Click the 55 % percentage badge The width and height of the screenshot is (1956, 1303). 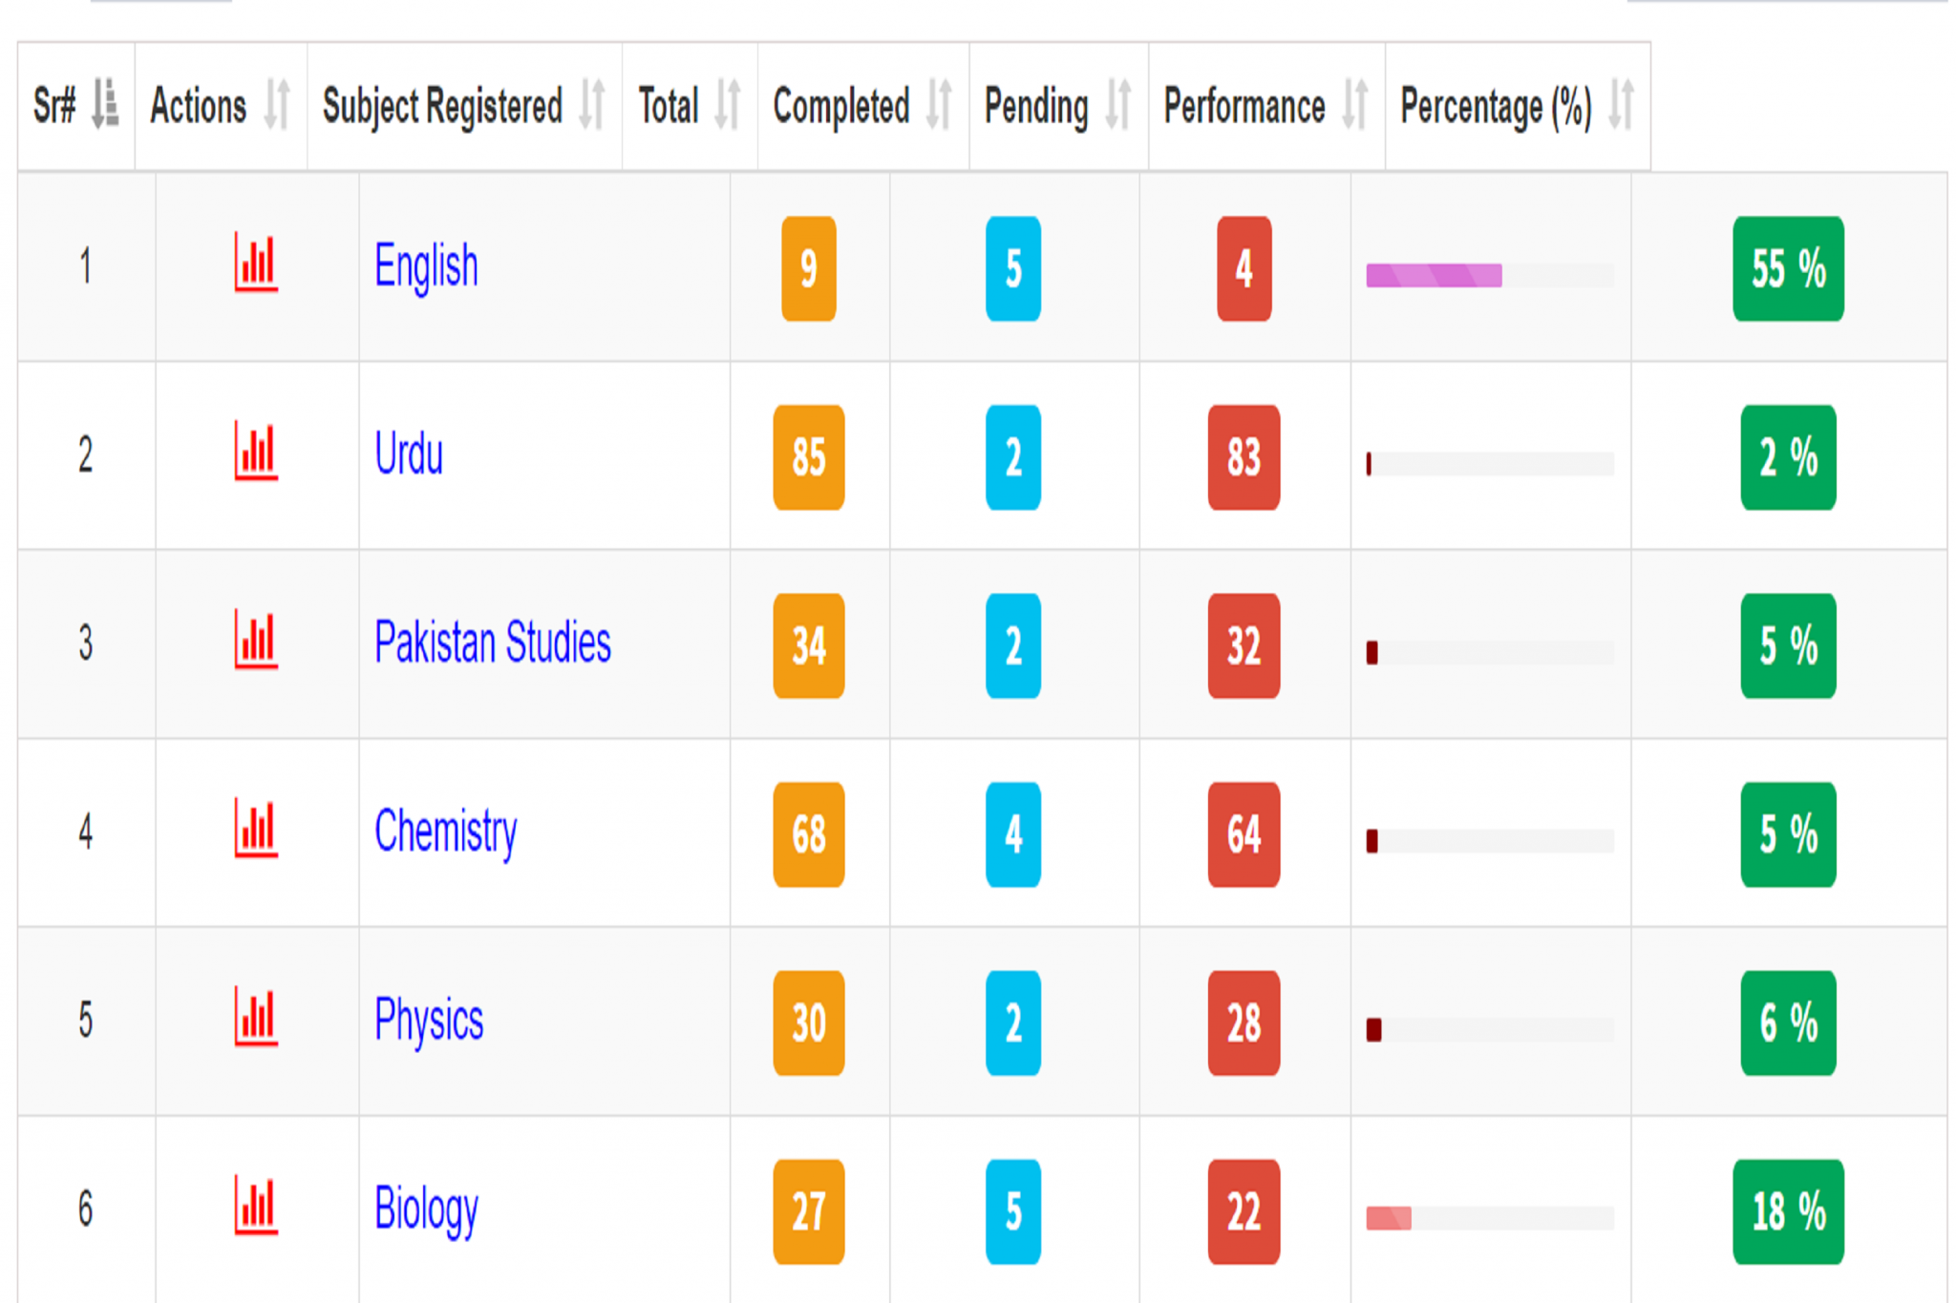point(1787,268)
